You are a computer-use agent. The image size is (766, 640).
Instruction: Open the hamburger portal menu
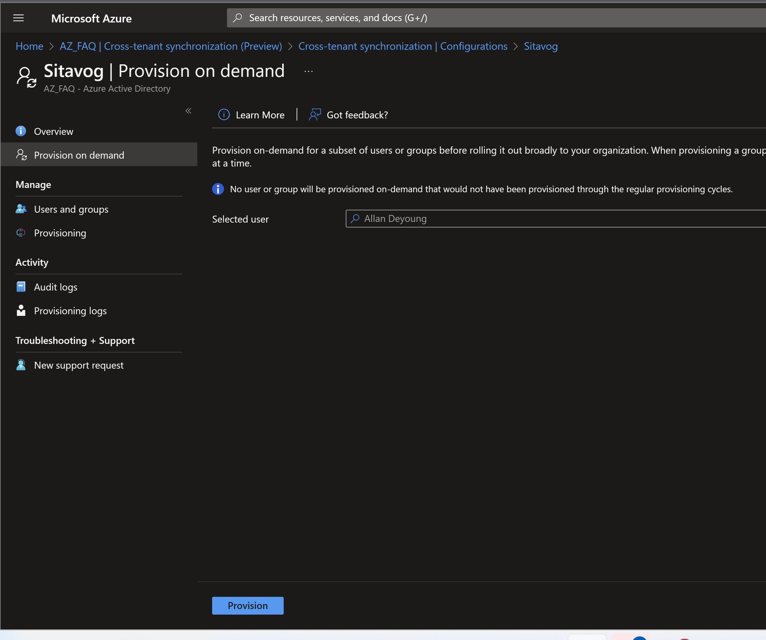18,18
